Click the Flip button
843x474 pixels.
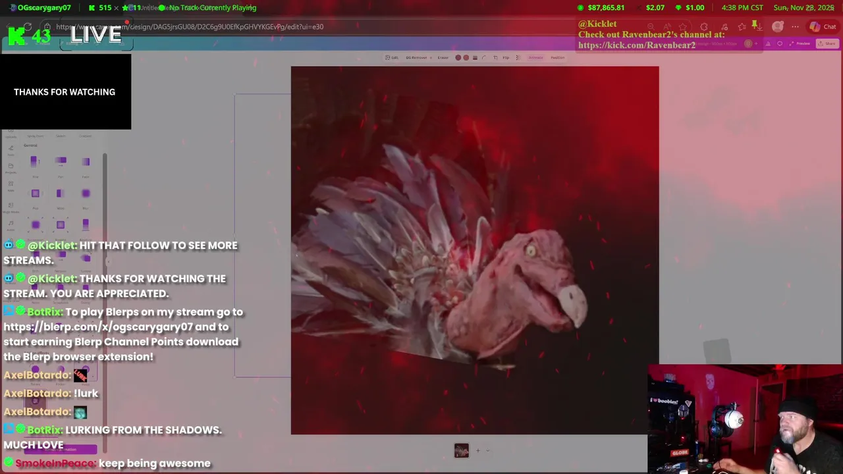click(x=506, y=57)
